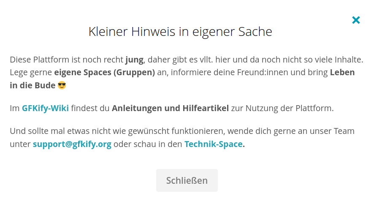Click the support@gfkify.org email link
This screenshot has width=374, height=207.
(x=72, y=144)
